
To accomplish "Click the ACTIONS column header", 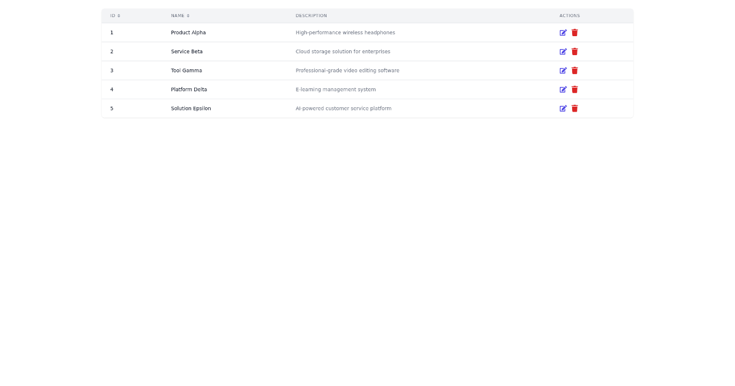I will click(569, 15).
